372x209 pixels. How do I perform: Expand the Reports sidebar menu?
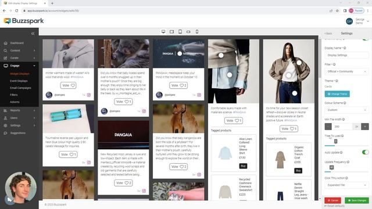click(x=19, y=110)
